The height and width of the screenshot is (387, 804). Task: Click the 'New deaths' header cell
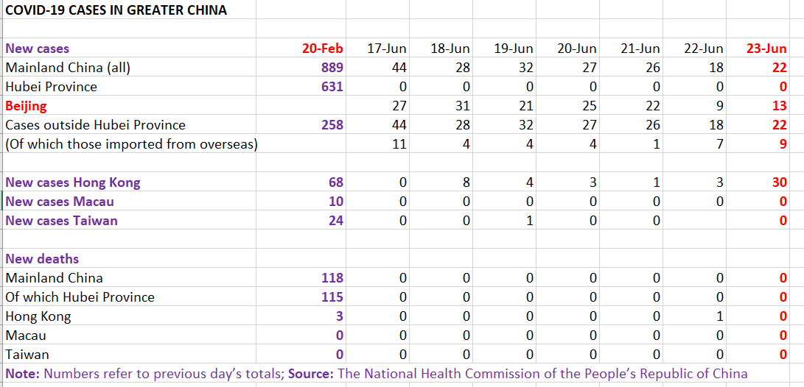[42, 259]
